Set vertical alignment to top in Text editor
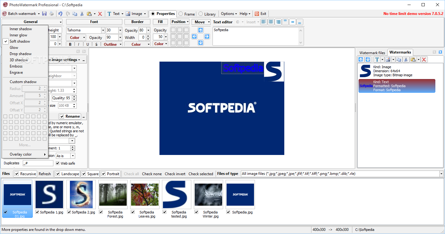Image resolution: width=445 pixels, height=234 pixels. pos(285,22)
